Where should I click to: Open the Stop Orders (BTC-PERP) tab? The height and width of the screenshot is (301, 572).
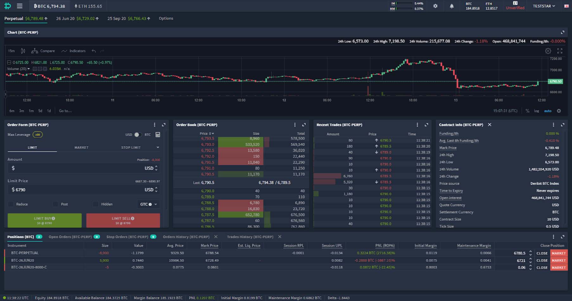[x=131, y=237]
